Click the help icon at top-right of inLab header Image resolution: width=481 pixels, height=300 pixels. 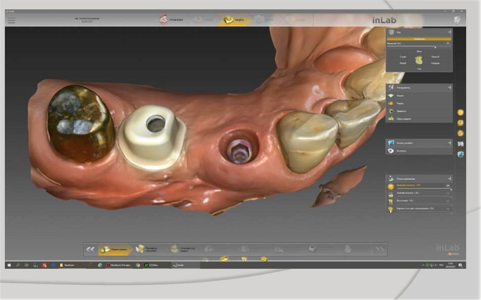457,20
